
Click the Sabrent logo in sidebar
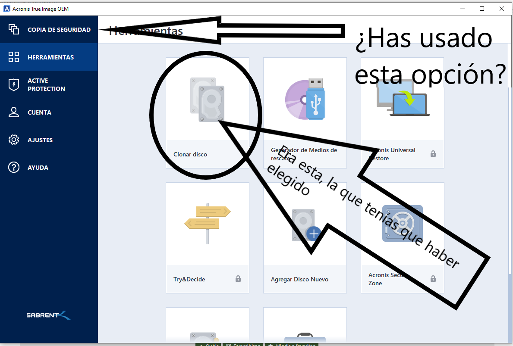[x=48, y=315]
